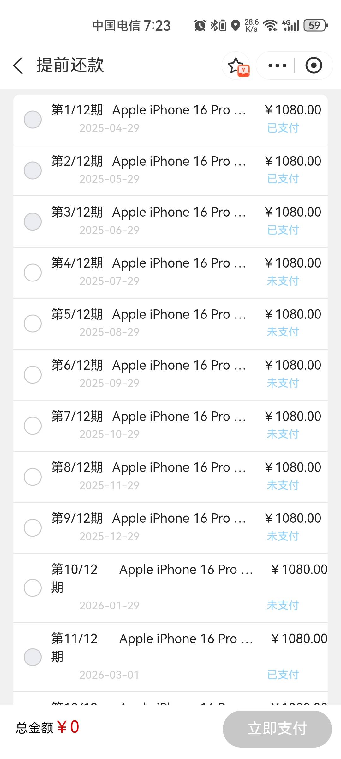Select the radio button for 第5/12期
341x759 pixels.
tap(33, 323)
